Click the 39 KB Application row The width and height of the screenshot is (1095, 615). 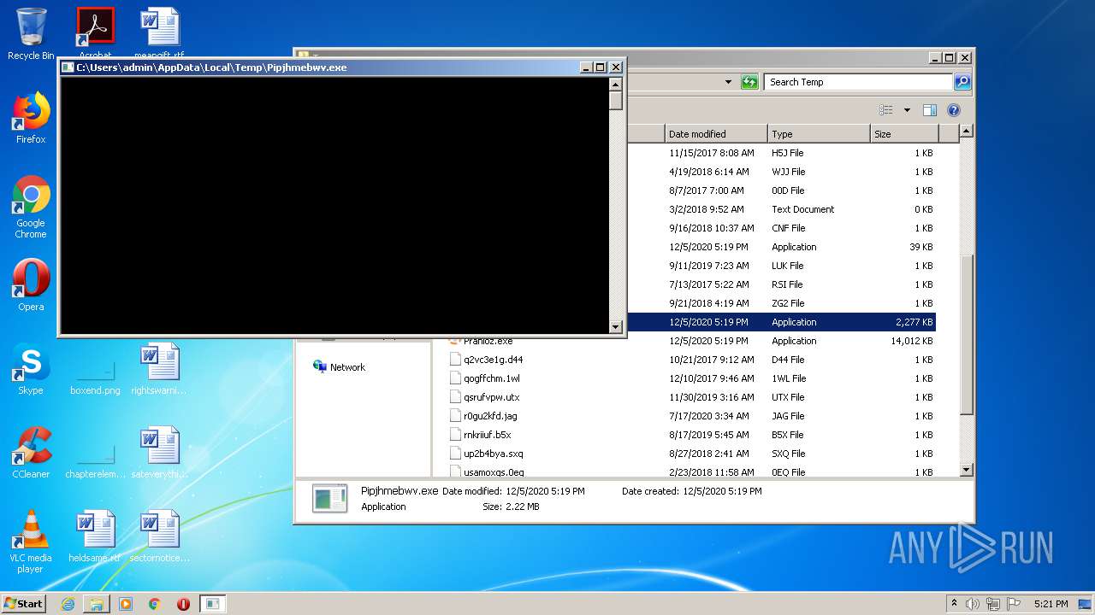781,247
